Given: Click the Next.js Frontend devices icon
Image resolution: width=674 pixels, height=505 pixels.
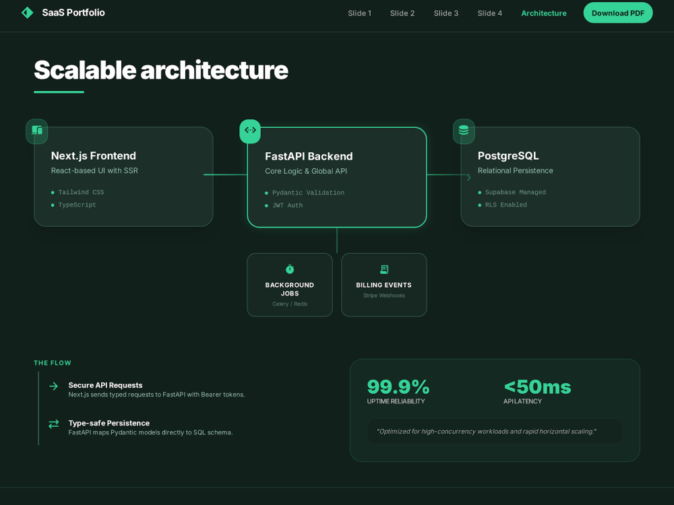Looking at the screenshot, I should tap(37, 130).
